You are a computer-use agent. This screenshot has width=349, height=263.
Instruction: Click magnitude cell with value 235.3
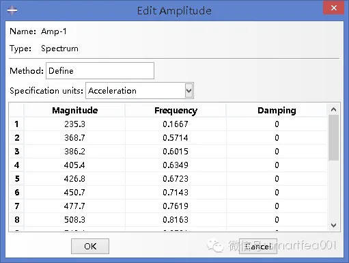coord(74,124)
